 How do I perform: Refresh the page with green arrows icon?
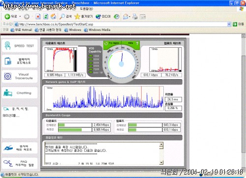46,16
